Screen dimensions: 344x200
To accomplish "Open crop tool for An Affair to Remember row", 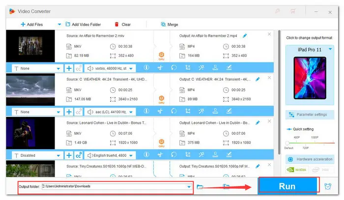I will tap(188, 68).
